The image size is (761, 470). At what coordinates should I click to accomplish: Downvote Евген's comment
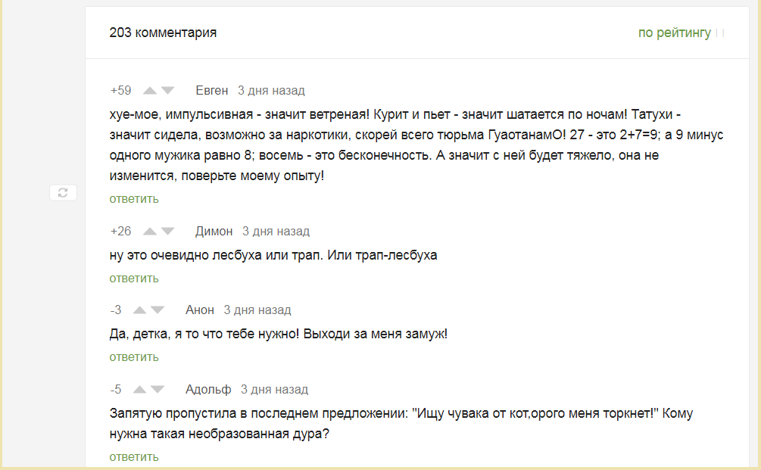pyautogui.click(x=167, y=91)
